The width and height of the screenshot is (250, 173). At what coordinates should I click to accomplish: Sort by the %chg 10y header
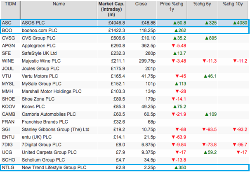(233, 10)
